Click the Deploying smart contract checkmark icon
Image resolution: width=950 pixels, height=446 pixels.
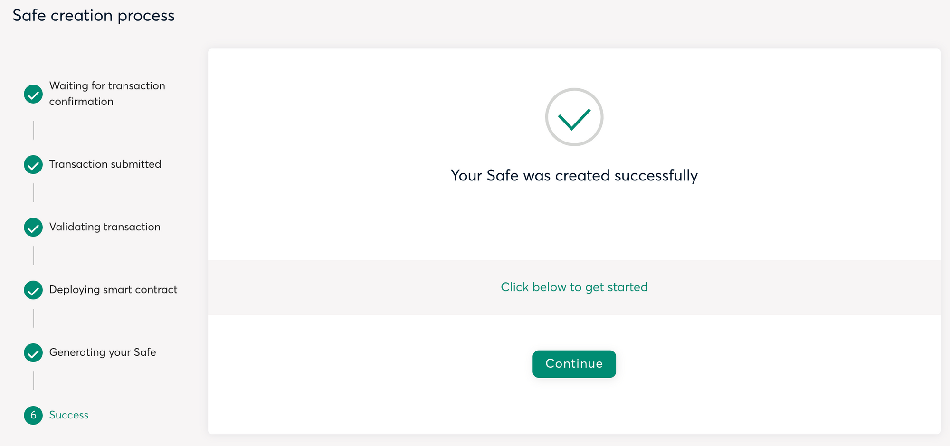[x=33, y=290]
